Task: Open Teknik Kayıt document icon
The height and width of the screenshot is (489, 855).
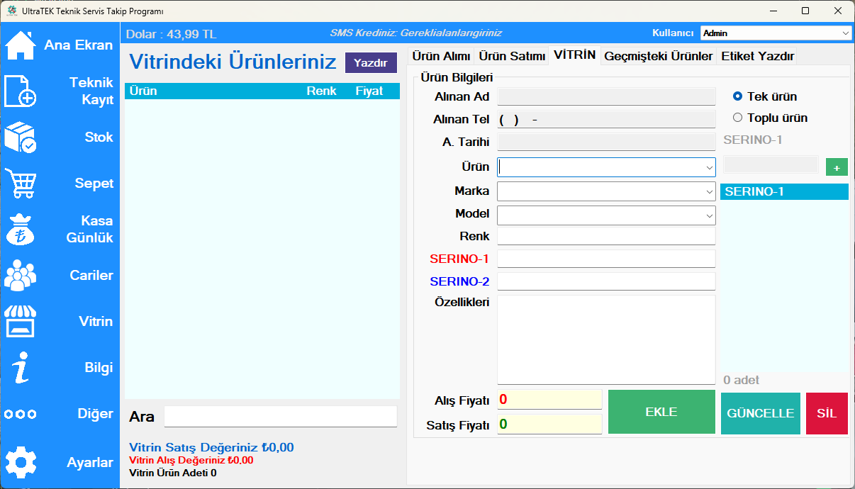Action: coord(21,91)
